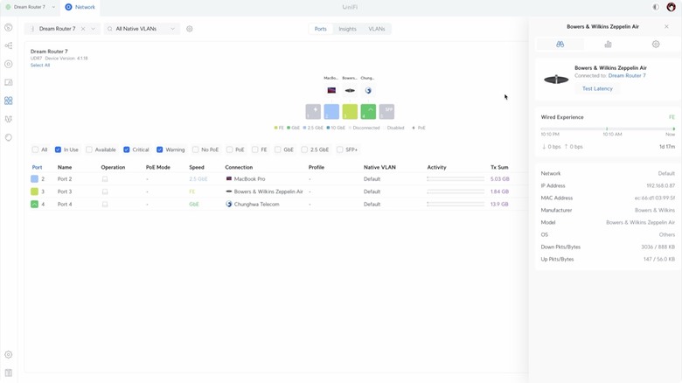
Task: Open the Dream Router 7 connected-to link
Action: click(x=627, y=76)
